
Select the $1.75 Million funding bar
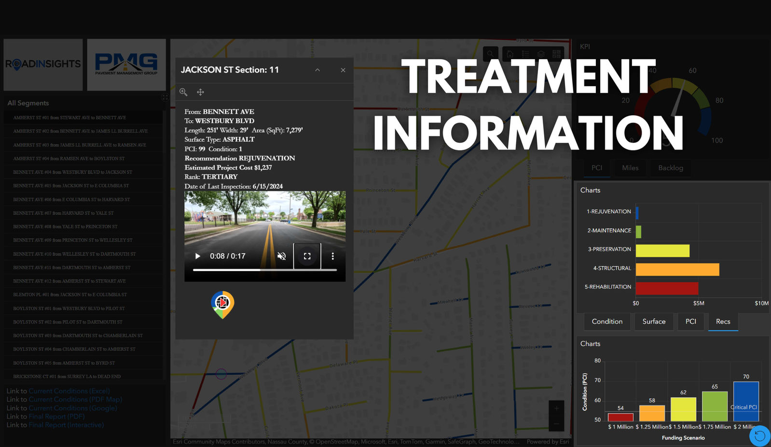click(715, 406)
